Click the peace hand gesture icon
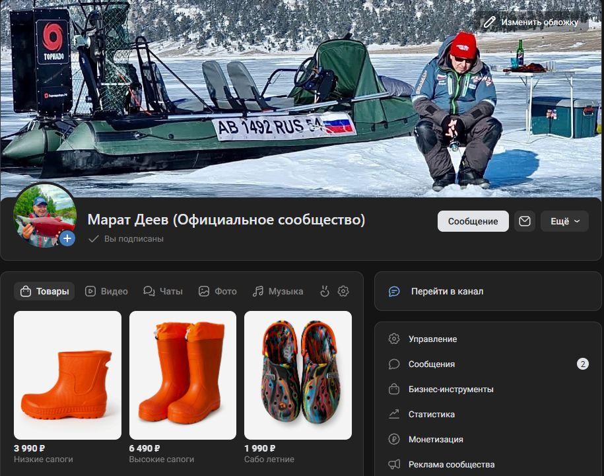The height and width of the screenshot is (476, 604). tap(325, 291)
